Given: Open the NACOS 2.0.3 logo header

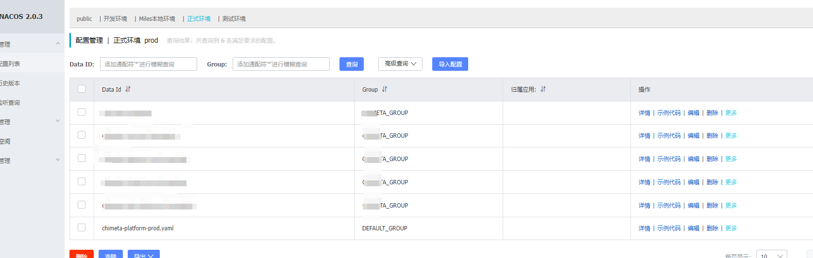Looking at the screenshot, I should pyautogui.click(x=22, y=16).
